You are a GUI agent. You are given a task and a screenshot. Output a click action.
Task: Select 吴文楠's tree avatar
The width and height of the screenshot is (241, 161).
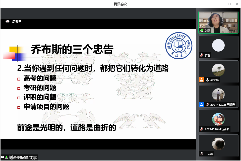coord(218,70)
